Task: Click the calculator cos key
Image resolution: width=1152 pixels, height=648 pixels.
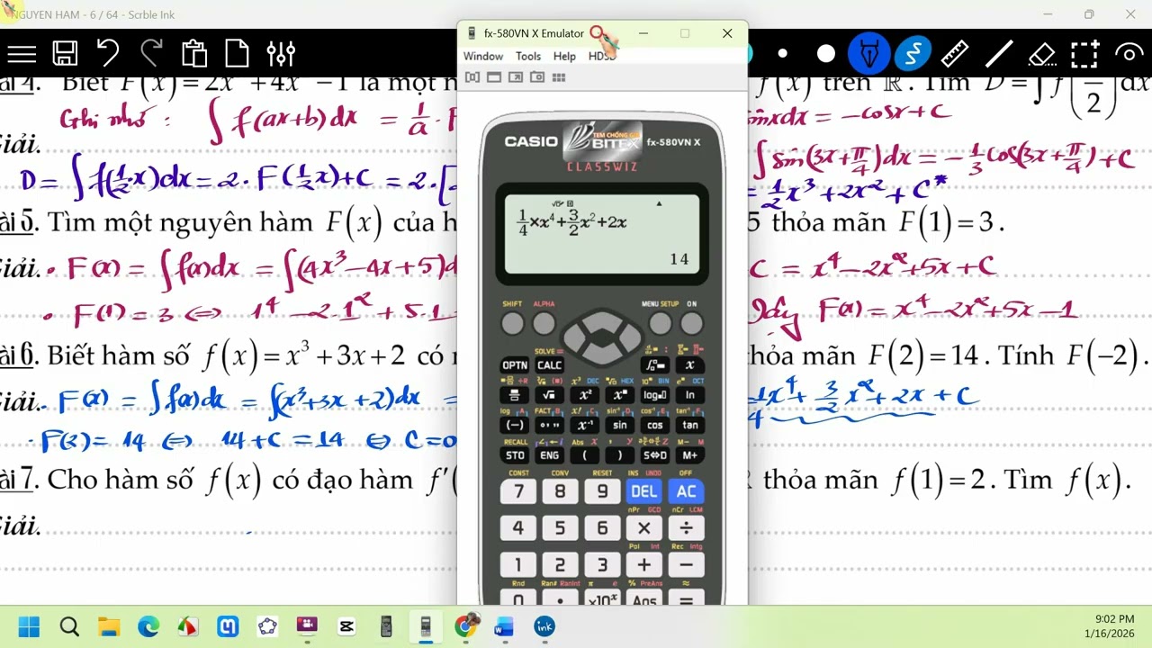Action: pyautogui.click(x=654, y=425)
